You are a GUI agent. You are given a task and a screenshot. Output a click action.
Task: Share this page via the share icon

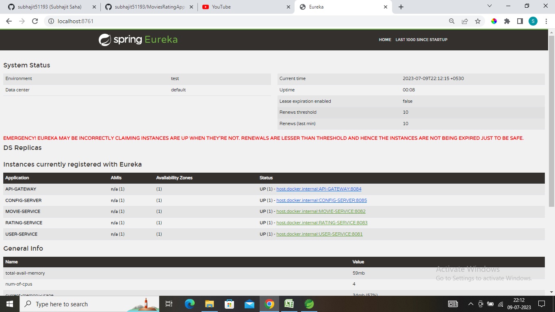[x=465, y=21]
